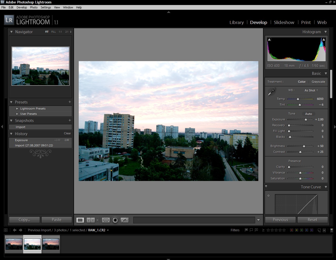Click the Before/After YY view icon

tap(91, 220)
